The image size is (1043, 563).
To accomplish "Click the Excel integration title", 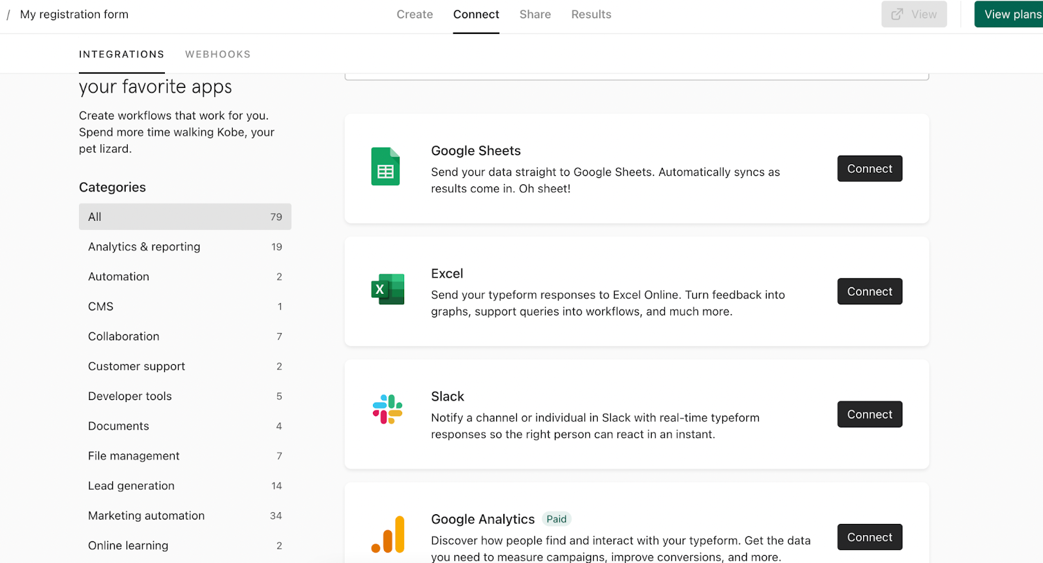I will click(447, 274).
